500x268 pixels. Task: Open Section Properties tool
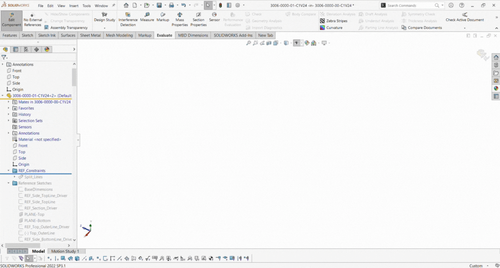(198, 19)
